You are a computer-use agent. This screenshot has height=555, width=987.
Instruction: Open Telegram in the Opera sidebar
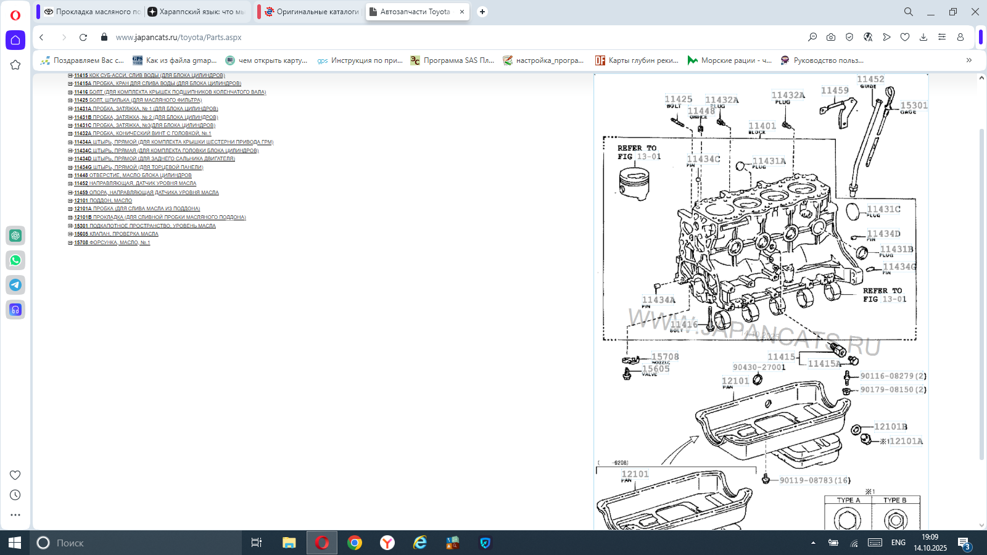pyautogui.click(x=15, y=285)
